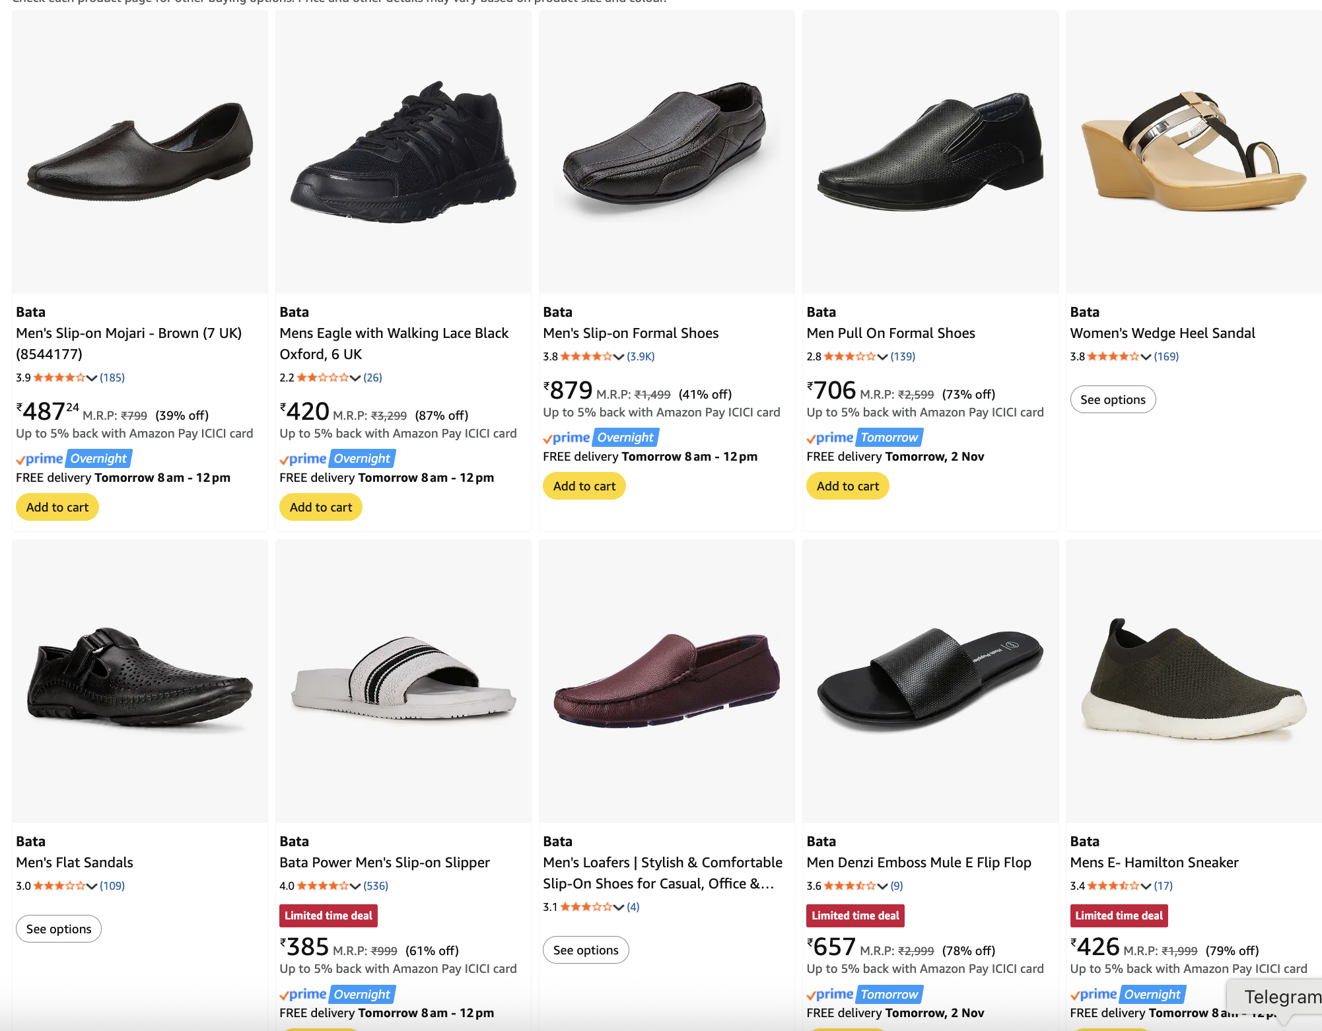Click the Prime logo under Mens Eagle Oxford

coord(303,459)
